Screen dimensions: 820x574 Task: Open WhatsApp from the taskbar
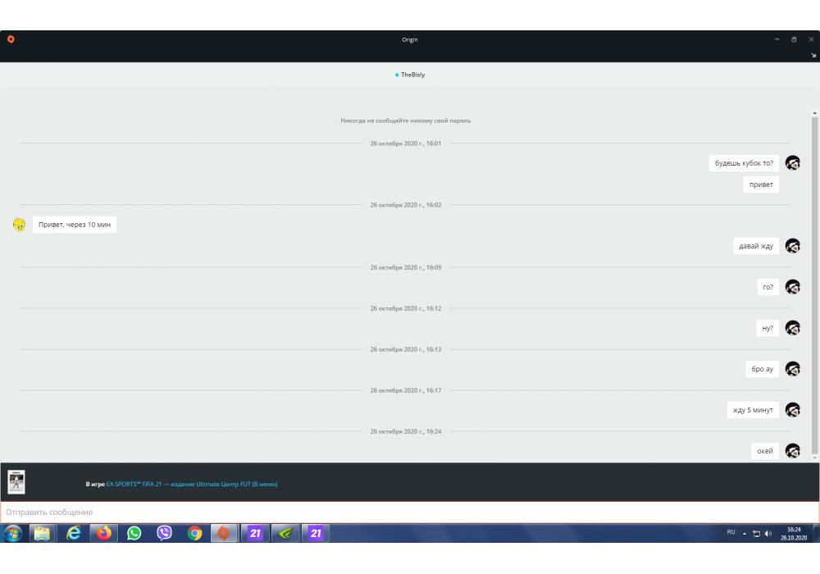point(134,534)
